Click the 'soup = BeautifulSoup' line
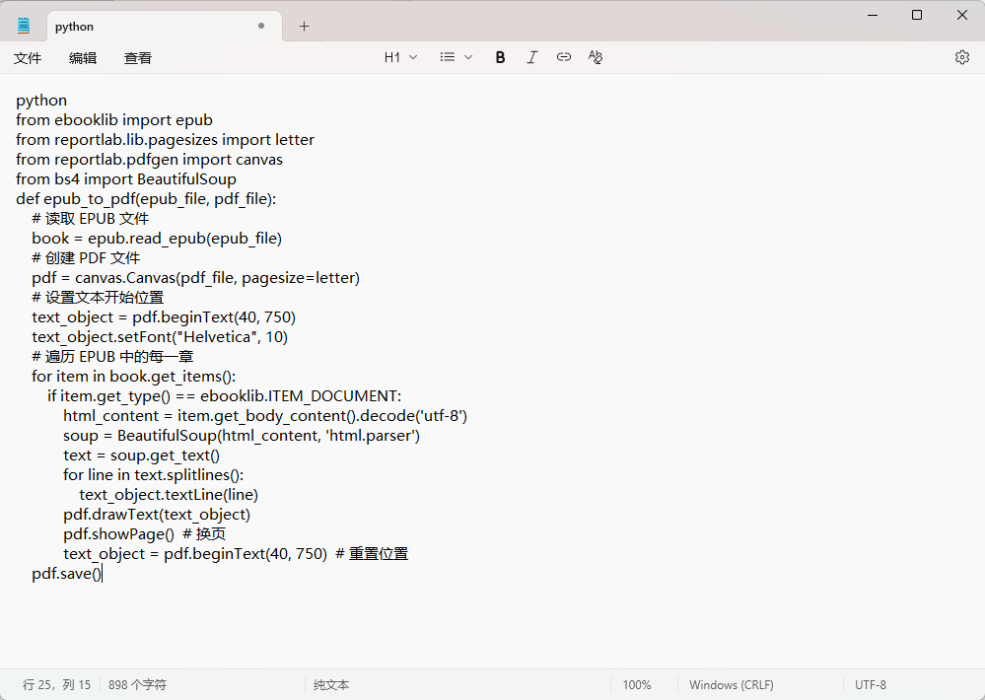This screenshot has height=700, width=985. [242, 436]
